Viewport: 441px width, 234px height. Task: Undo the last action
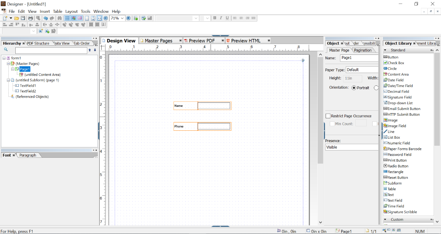tap(46, 18)
